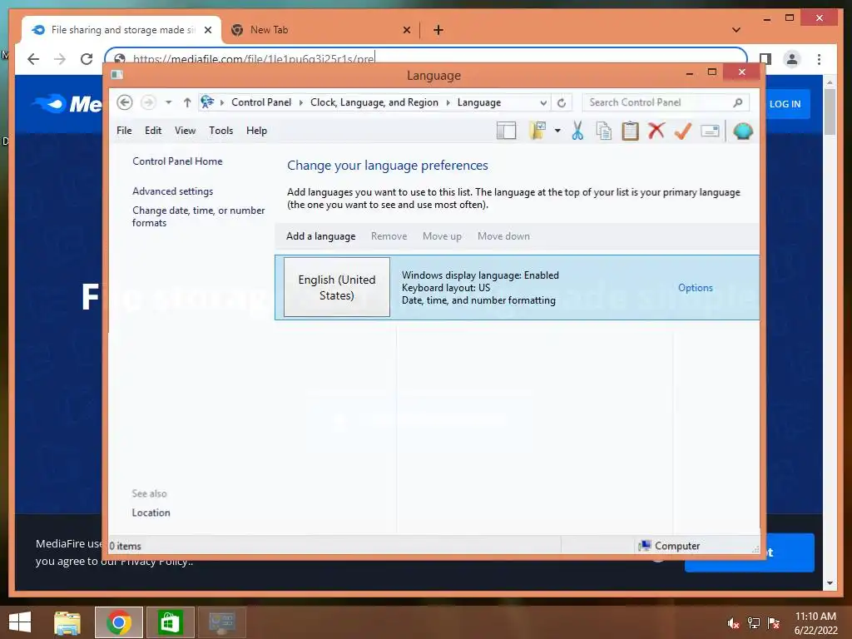Expand the folder options dropdown arrow
Screen dimensions: 852x639
point(557,131)
